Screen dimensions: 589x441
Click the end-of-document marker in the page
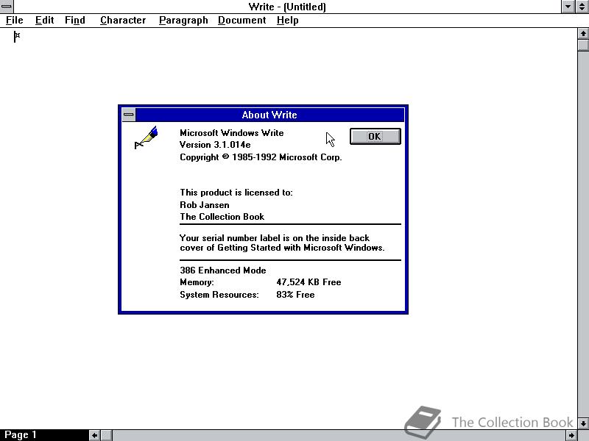click(16, 37)
